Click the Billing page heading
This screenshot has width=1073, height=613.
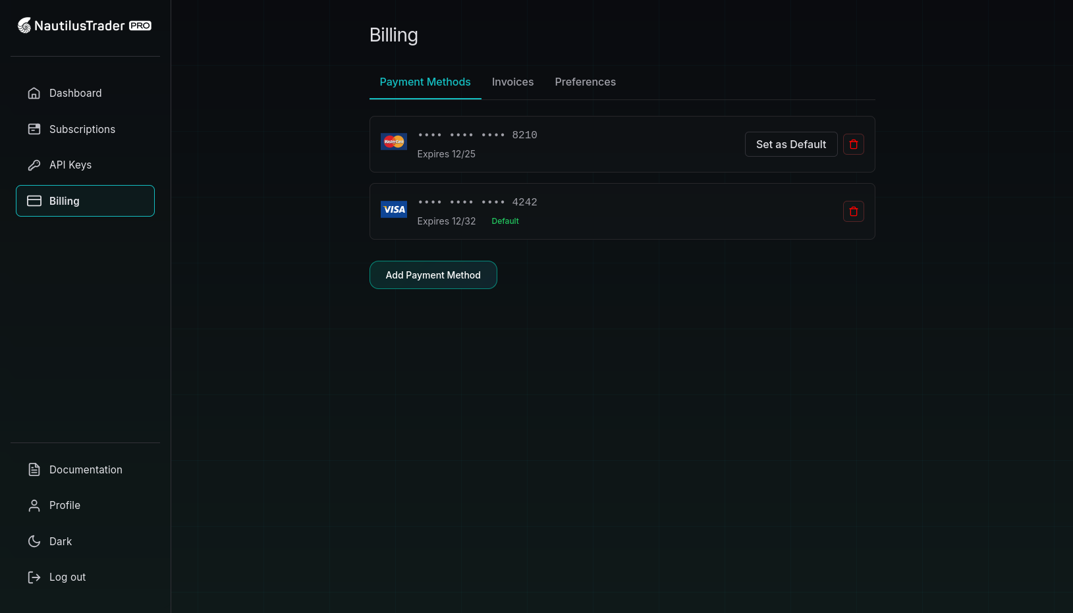tap(393, 35)
